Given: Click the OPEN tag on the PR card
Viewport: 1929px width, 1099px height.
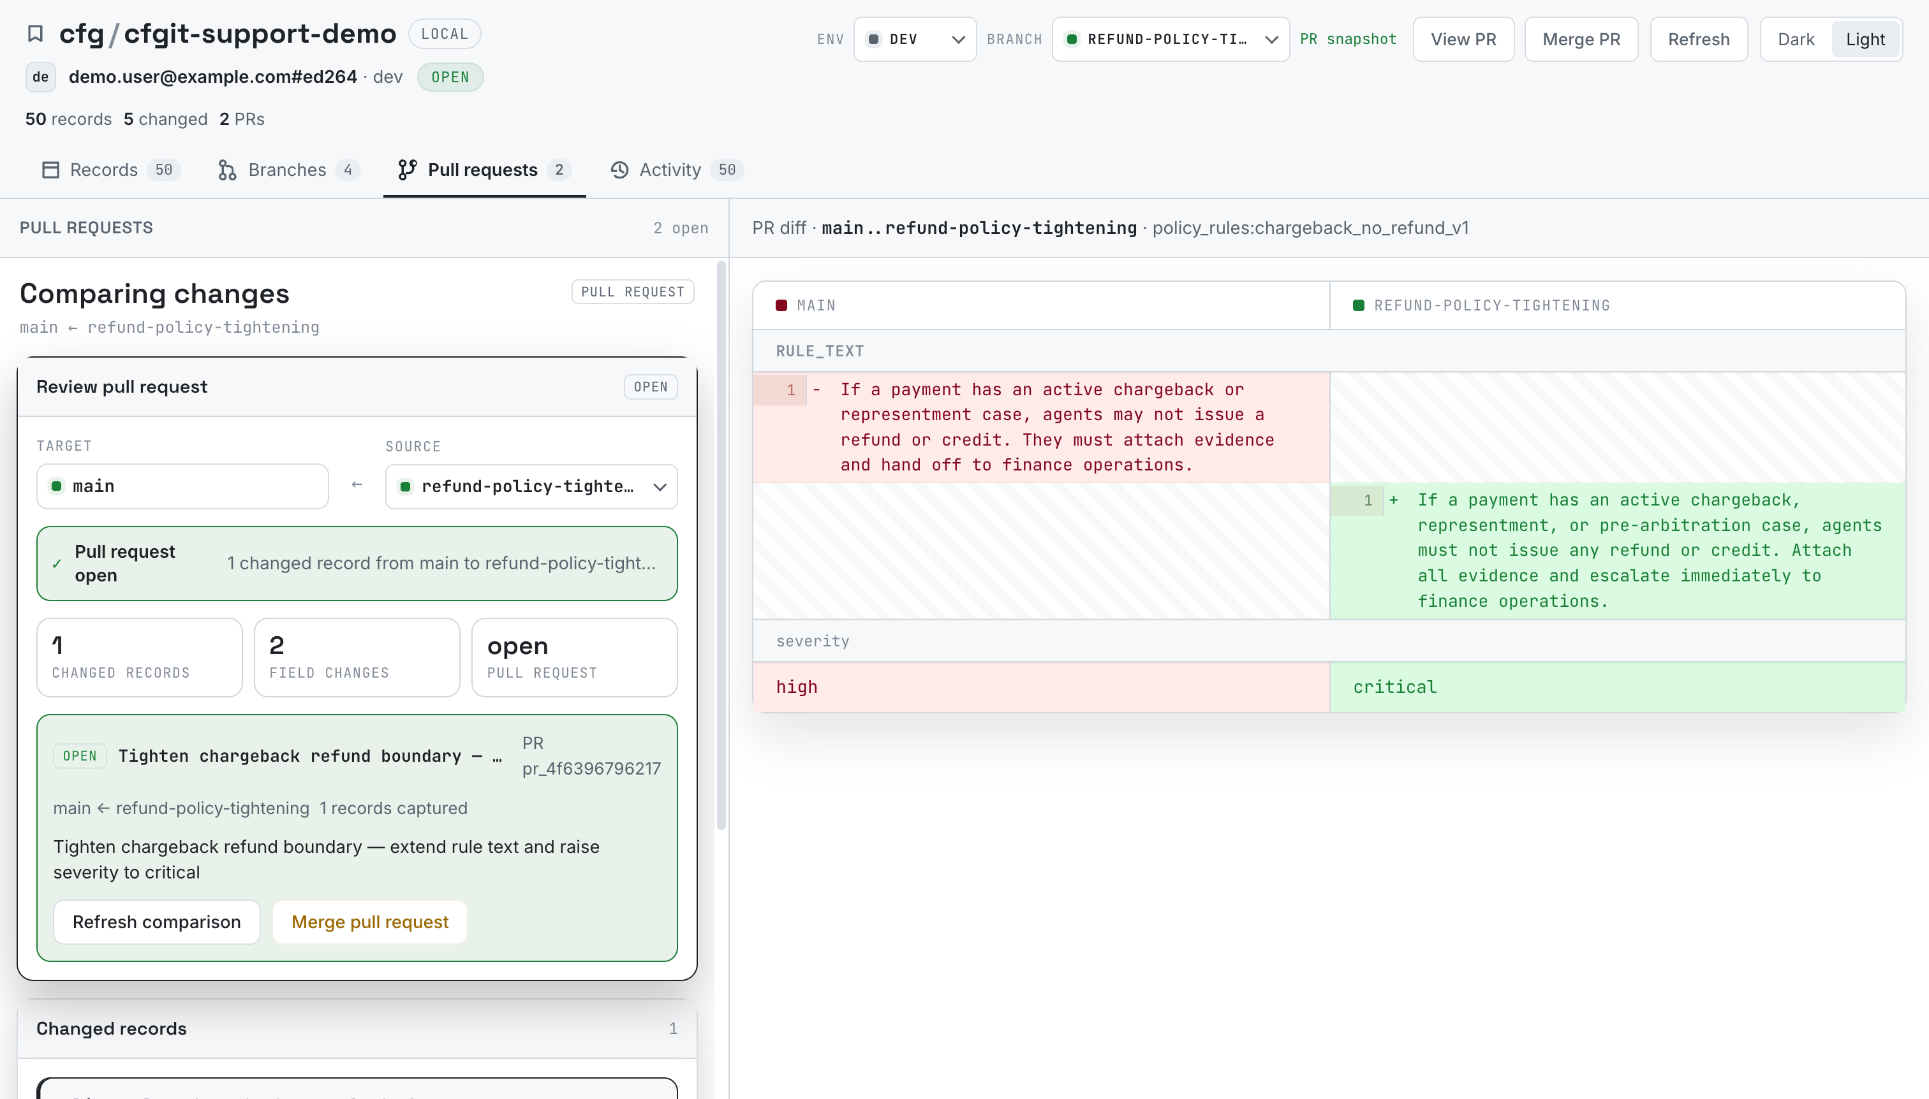Looking at the screenshot, I should (x=80, y=756).
